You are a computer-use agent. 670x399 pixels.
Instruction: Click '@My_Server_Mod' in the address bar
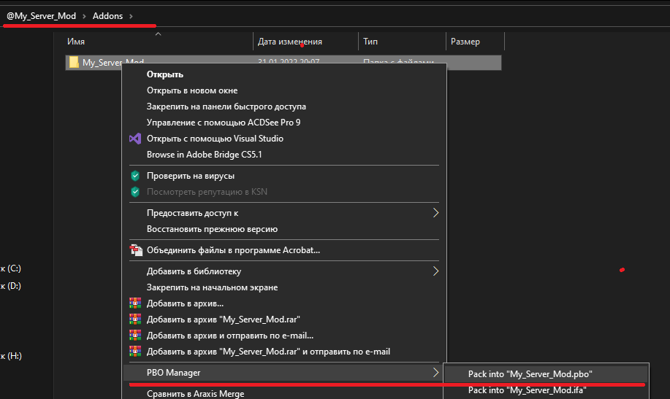coord(42,16)
